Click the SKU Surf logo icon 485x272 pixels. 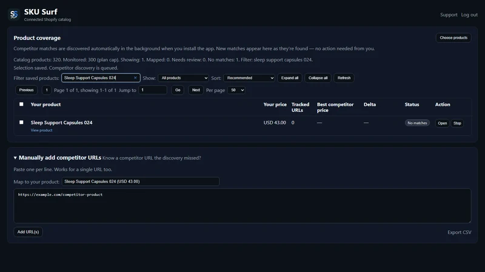(14, 15)
